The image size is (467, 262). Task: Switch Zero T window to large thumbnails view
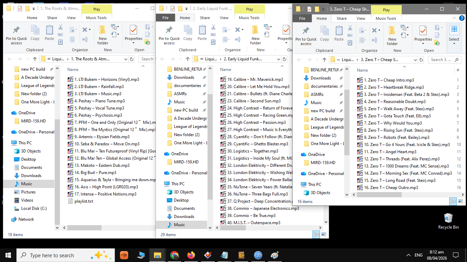coord(460,201)
